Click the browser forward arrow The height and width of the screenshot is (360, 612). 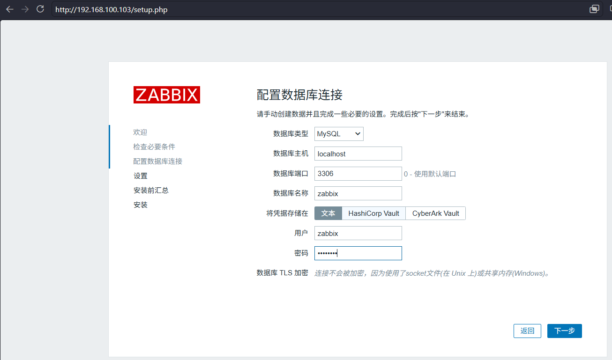point(25,9)
